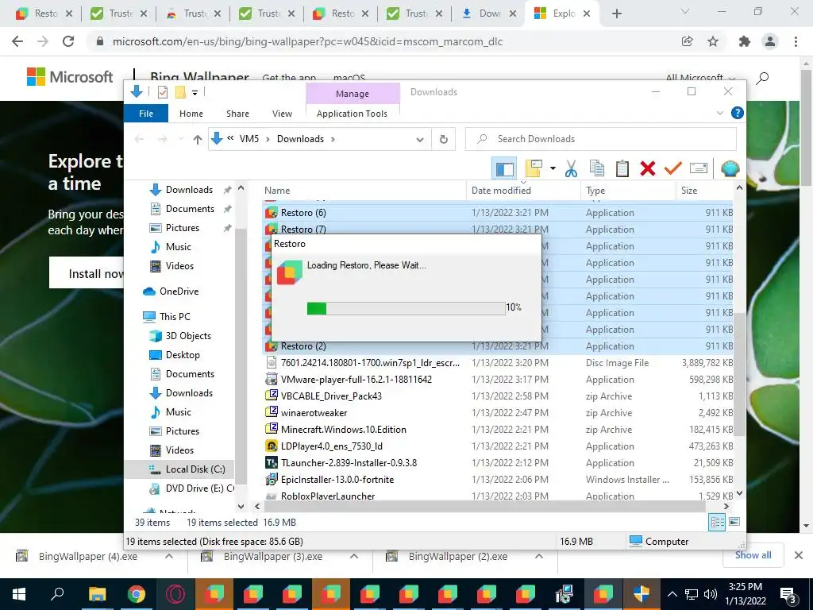Open the Chrome profile avatar icon
The height and width of the screenshot is (610, 813).
770,41
